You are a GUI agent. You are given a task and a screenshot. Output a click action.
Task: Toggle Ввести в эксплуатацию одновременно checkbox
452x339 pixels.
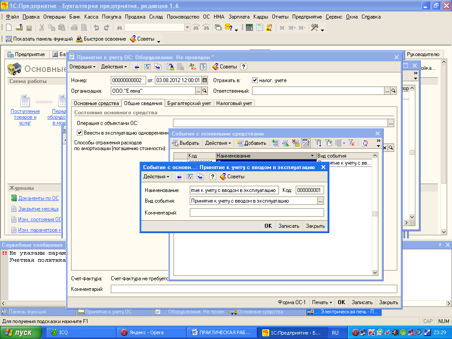[x=79, y=132]
